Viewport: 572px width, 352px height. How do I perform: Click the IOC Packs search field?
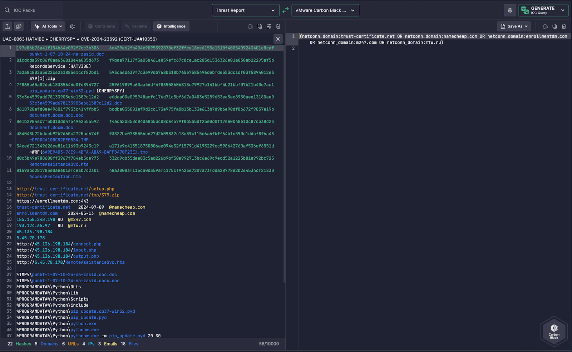[31, 10]
